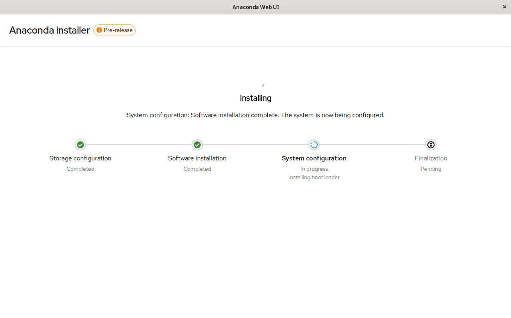Click the Storage configuration green checkmark icon

coord(80,145)
